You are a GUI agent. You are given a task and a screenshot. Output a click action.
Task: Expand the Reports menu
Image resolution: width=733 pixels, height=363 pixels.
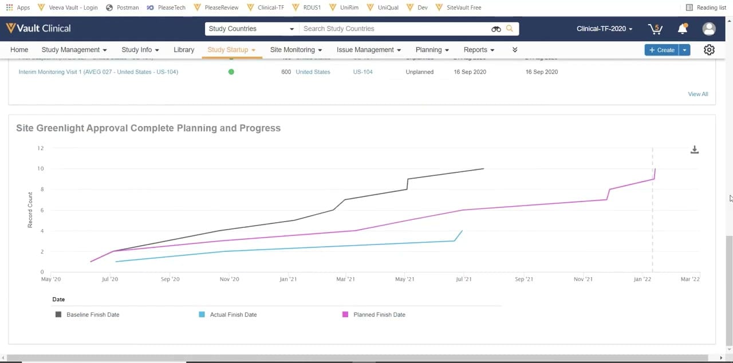click(x=479, y=50)
